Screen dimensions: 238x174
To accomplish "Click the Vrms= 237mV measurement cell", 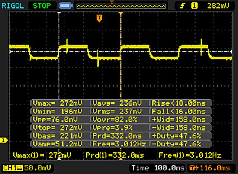I will point(120,111).
